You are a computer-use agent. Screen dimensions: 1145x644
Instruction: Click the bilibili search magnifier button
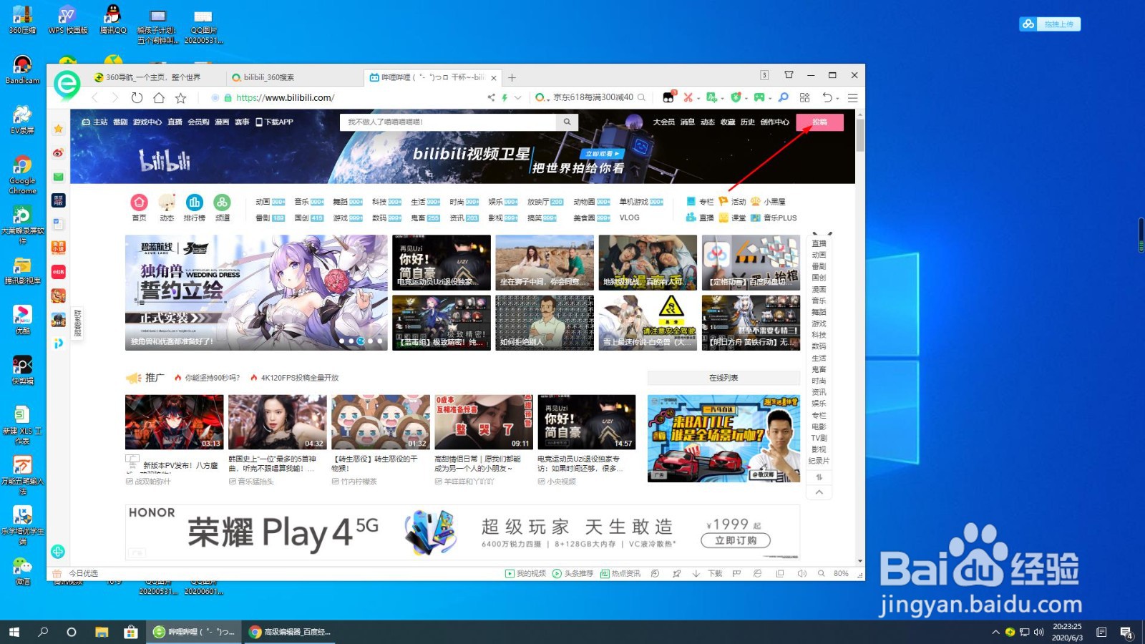[x=567, y=122]
